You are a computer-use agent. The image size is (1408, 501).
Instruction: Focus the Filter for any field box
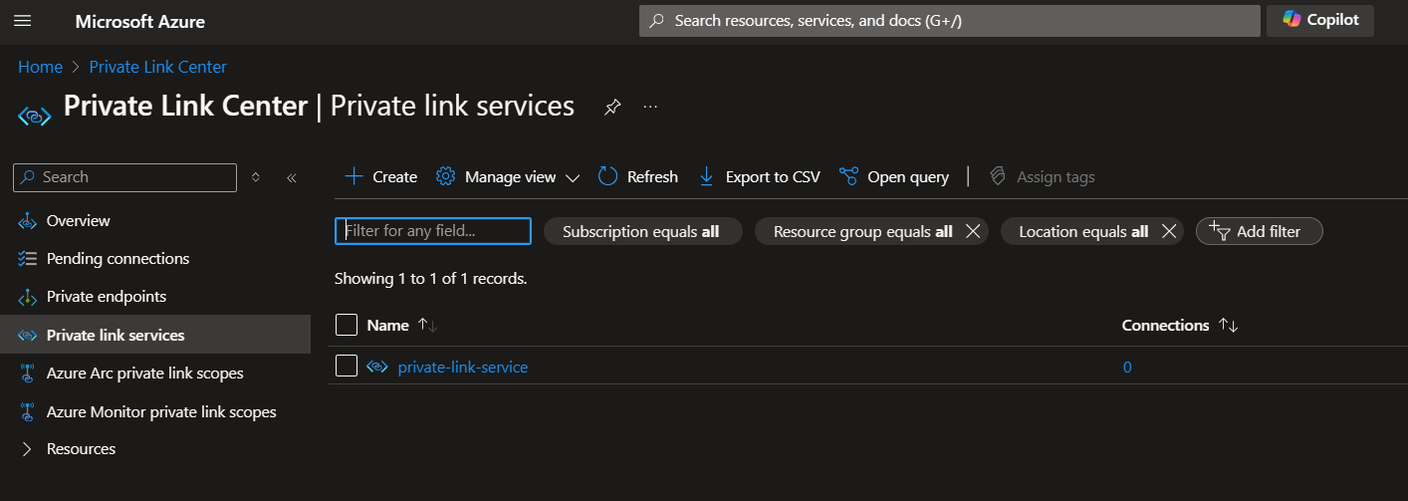coord(433,231)
